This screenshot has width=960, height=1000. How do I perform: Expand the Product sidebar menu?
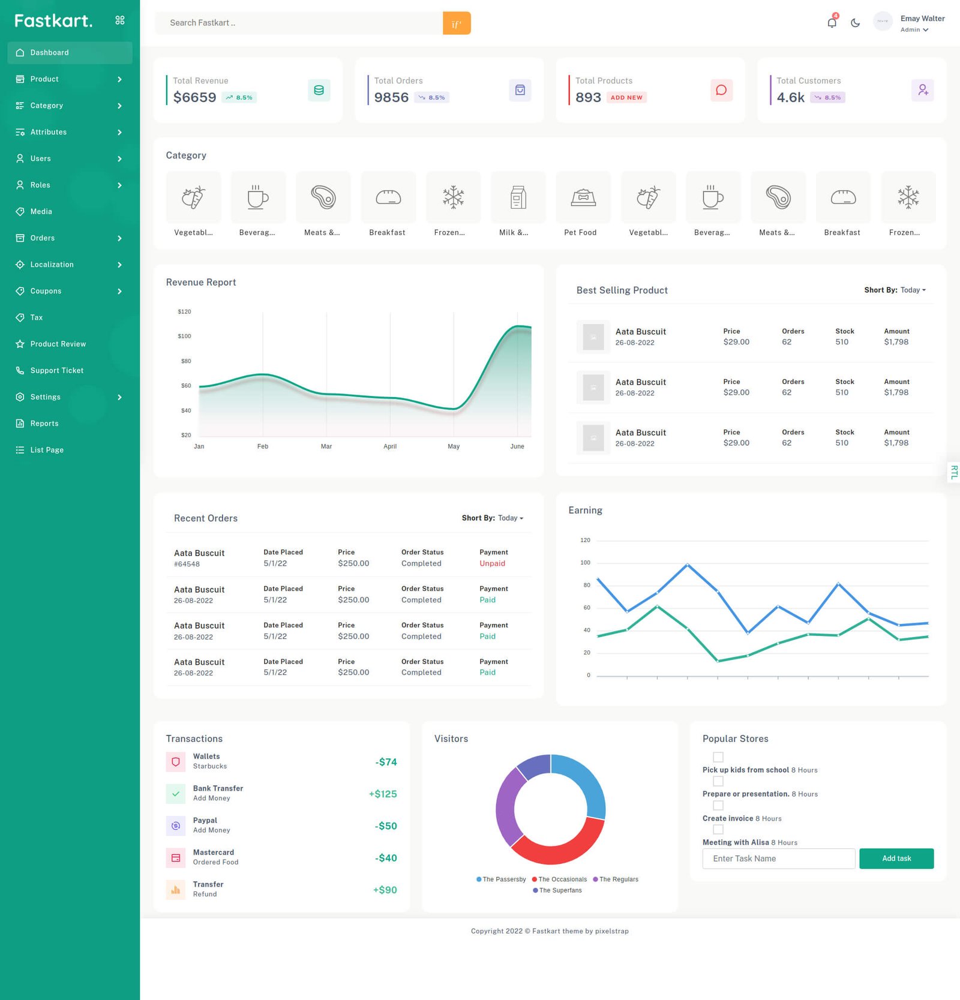(70, 79)
